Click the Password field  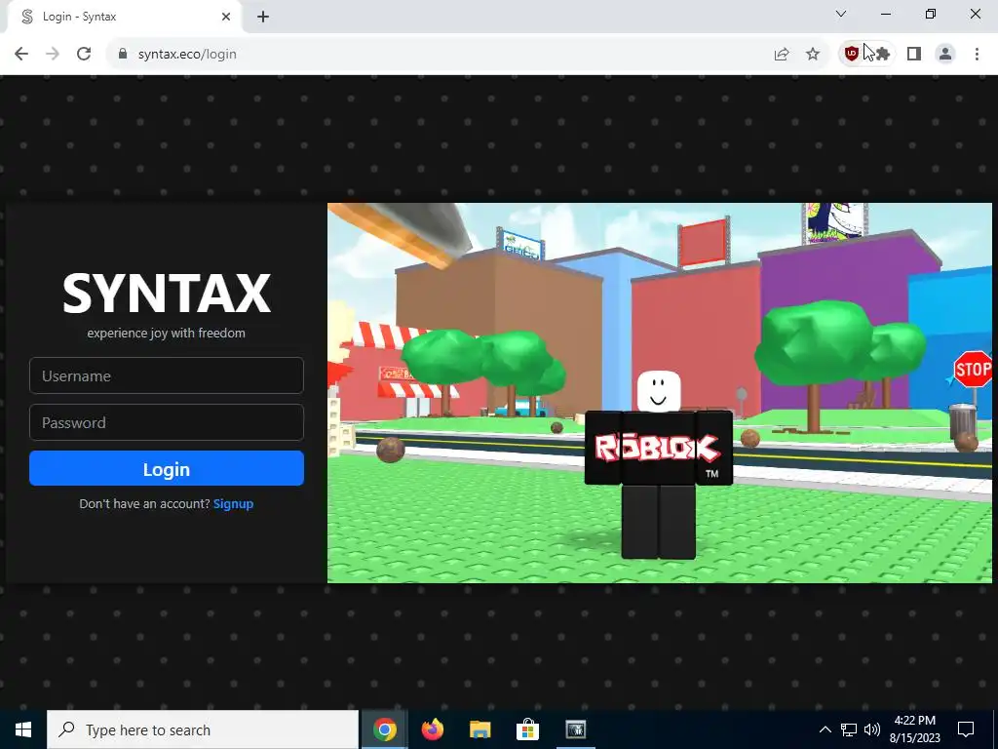166,422
